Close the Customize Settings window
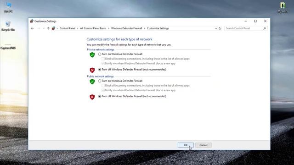Image resolution: width=294 pixels, height=165 pixels. (x=265, y=21)
